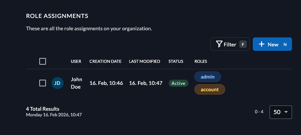Viewport: 301px width, 135px height.
Task: Sort by the LAST MODIFIED column header
Action: (x=145, y=61)
